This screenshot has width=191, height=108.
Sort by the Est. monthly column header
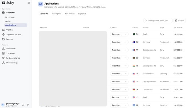pyautogui.click(x=178, y=27)
